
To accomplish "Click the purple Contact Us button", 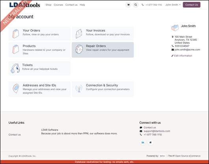I will [x=192, y=5].
